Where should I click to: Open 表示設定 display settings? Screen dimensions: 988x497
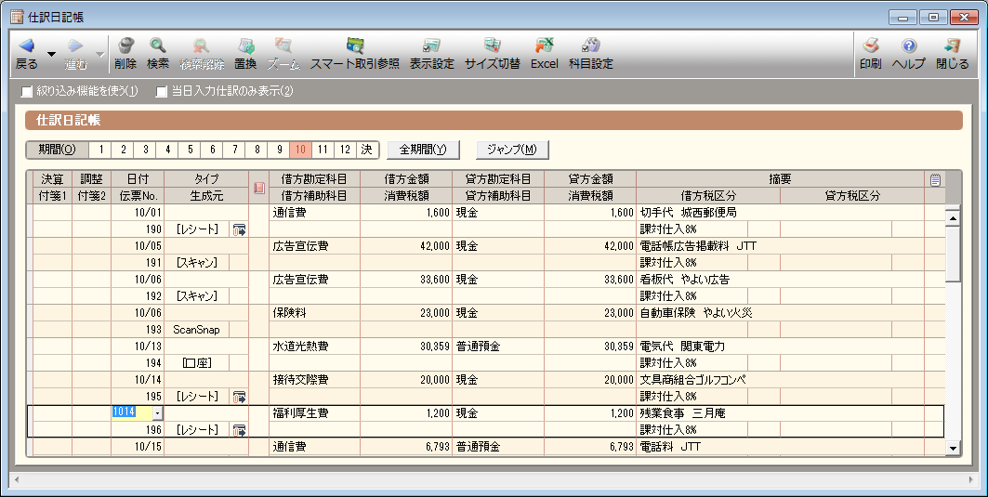point(431,53)
